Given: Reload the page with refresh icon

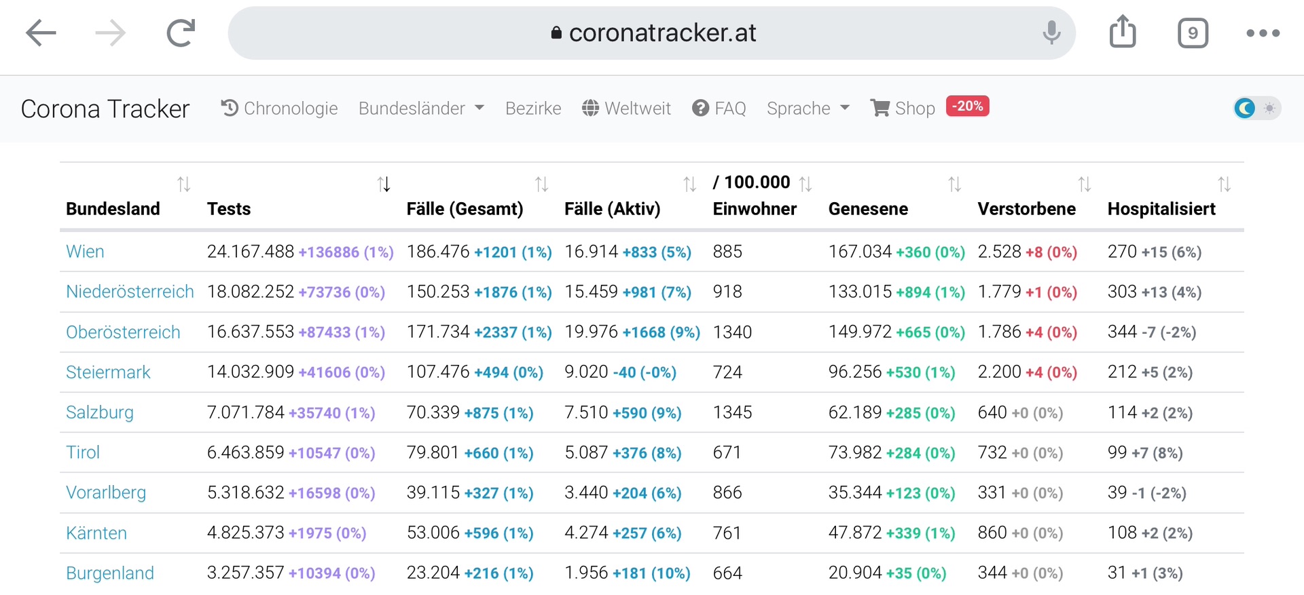Looking at the screenshot, I should (181, 33).
